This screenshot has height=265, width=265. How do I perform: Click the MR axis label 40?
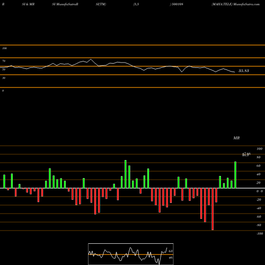(259, 174)
